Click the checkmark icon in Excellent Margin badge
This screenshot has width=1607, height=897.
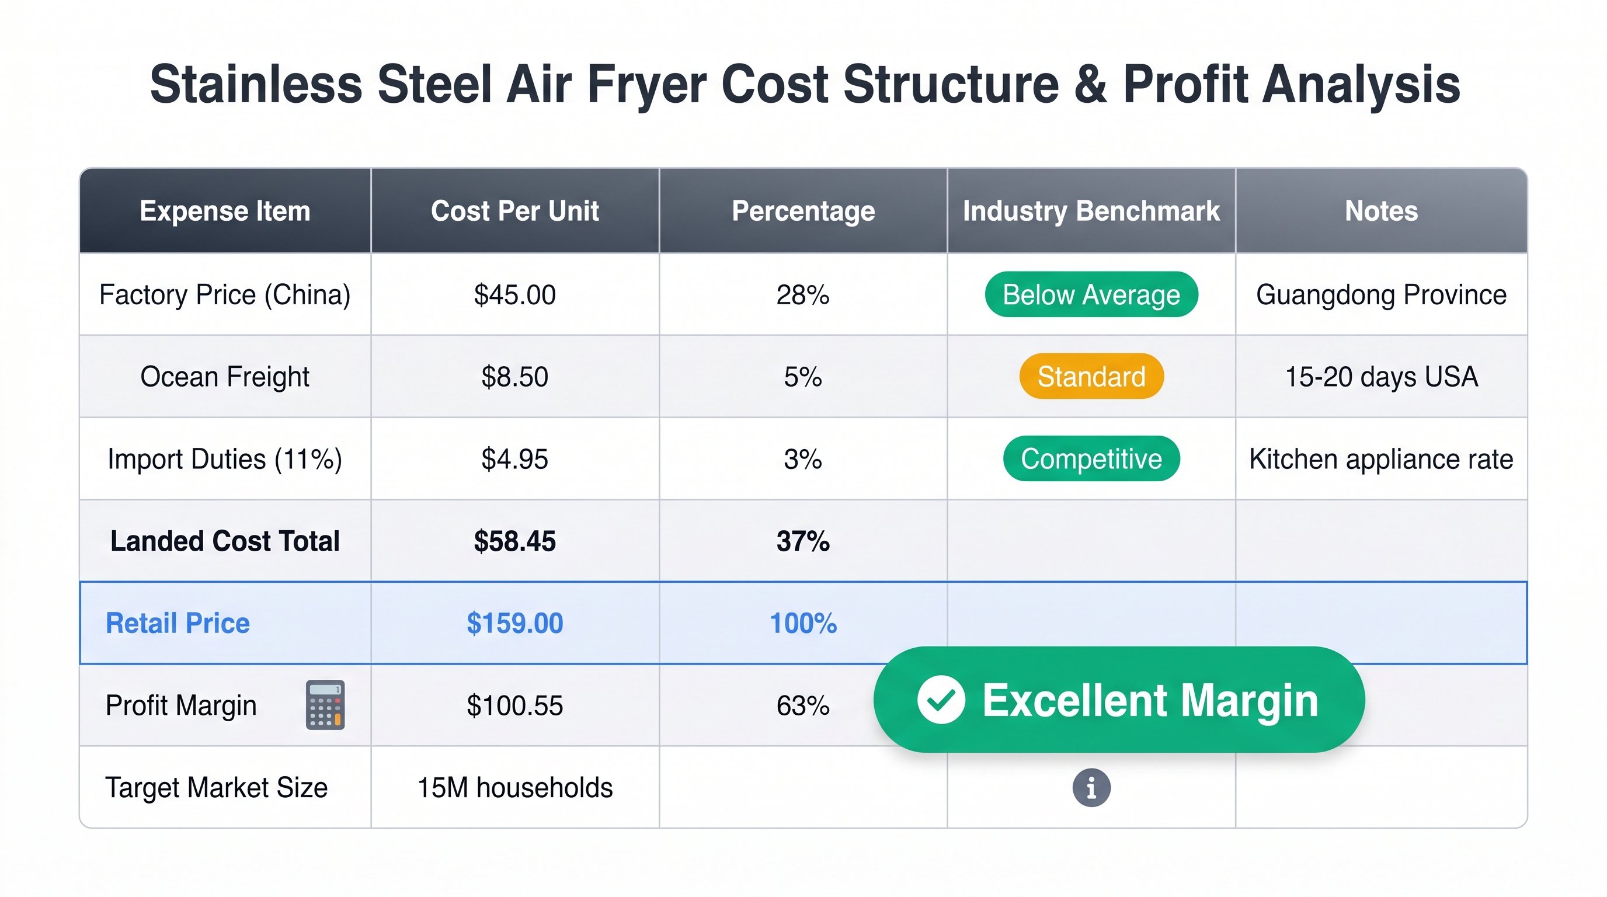pyautogui.click(x=941, y=700)
